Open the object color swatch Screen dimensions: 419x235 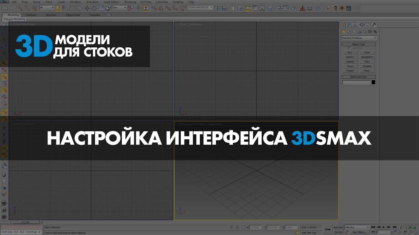tap(373, 82)
